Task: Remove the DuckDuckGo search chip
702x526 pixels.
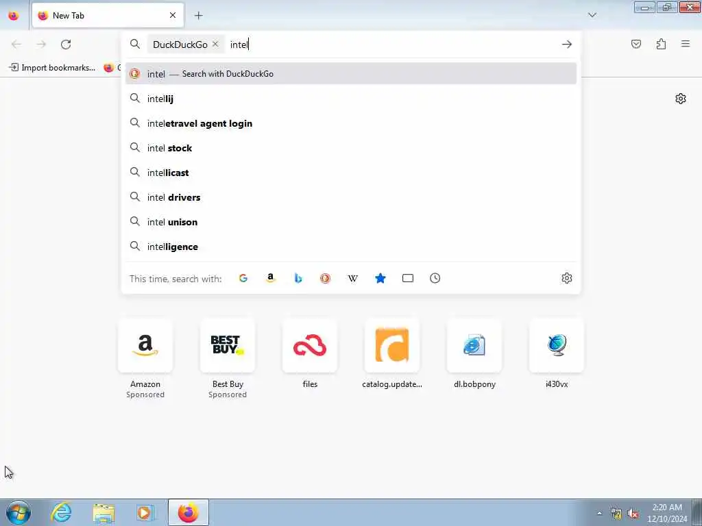Action: pos(215,44)
